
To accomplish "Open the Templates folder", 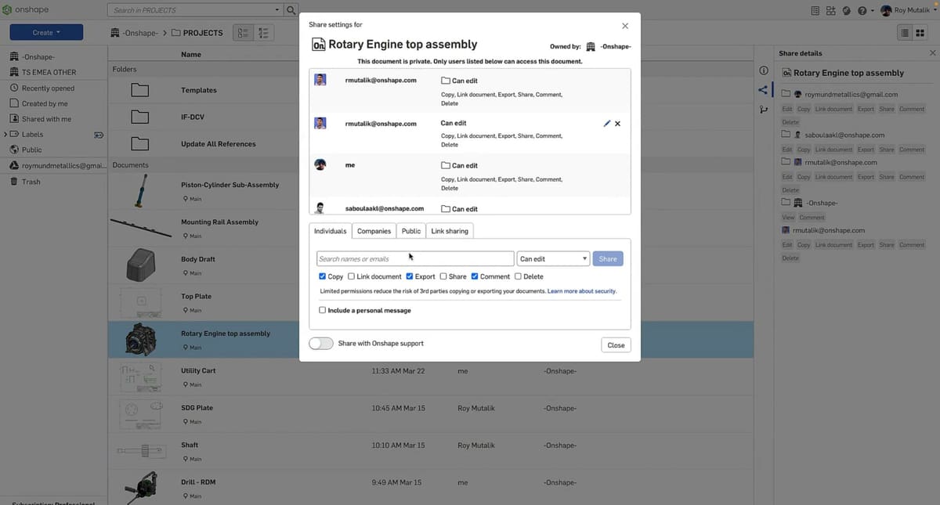I will 199,90.
